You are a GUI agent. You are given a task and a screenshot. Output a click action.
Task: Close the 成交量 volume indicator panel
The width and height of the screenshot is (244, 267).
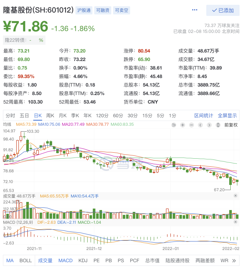click(x=235, y=196)
